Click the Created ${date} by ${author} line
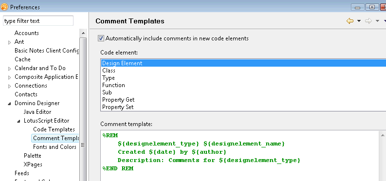Screen dimensions: 386x181 (x=172, y=152)
